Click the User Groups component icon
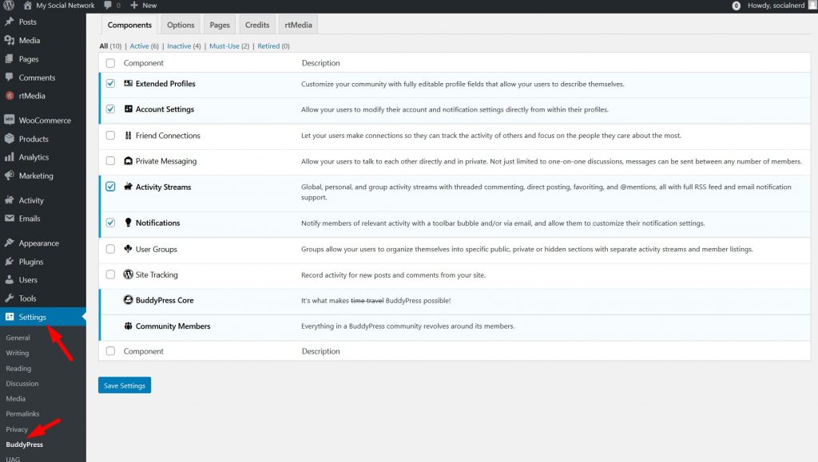The width and height of the screenshot is (818, 462). click(x=129, y=249)
